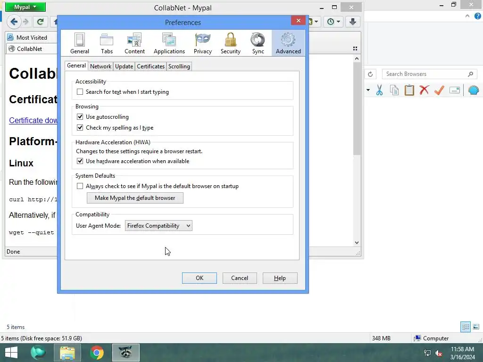Click the Search Browsers input field
The image size is (483, 362).
point(430,74)
